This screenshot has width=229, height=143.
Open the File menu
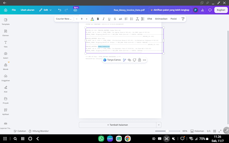click(x=14, y=10)
